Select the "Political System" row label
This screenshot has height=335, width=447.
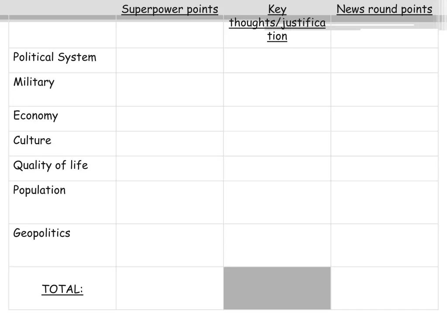(x=55, y=57)
